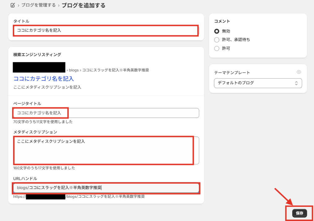Image resolution: width=314 pixels, height=221 pixels.
Task: Click the blogs path in search preview
Action: [74, 70]
